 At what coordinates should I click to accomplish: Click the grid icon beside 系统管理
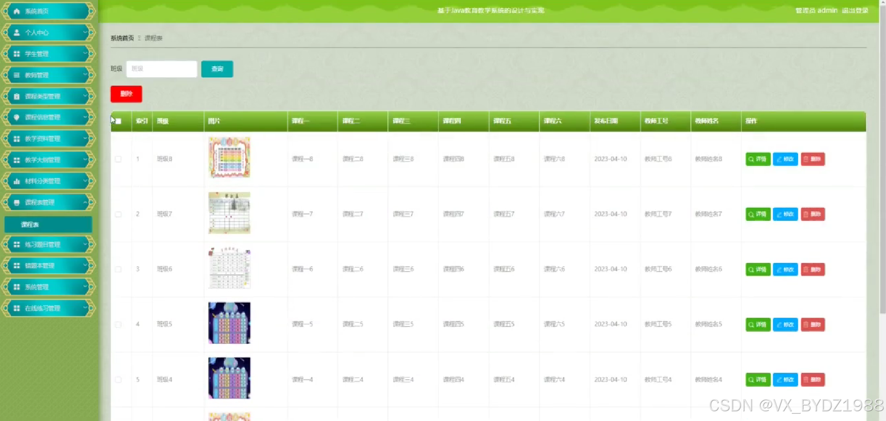[x=17, y=287]
